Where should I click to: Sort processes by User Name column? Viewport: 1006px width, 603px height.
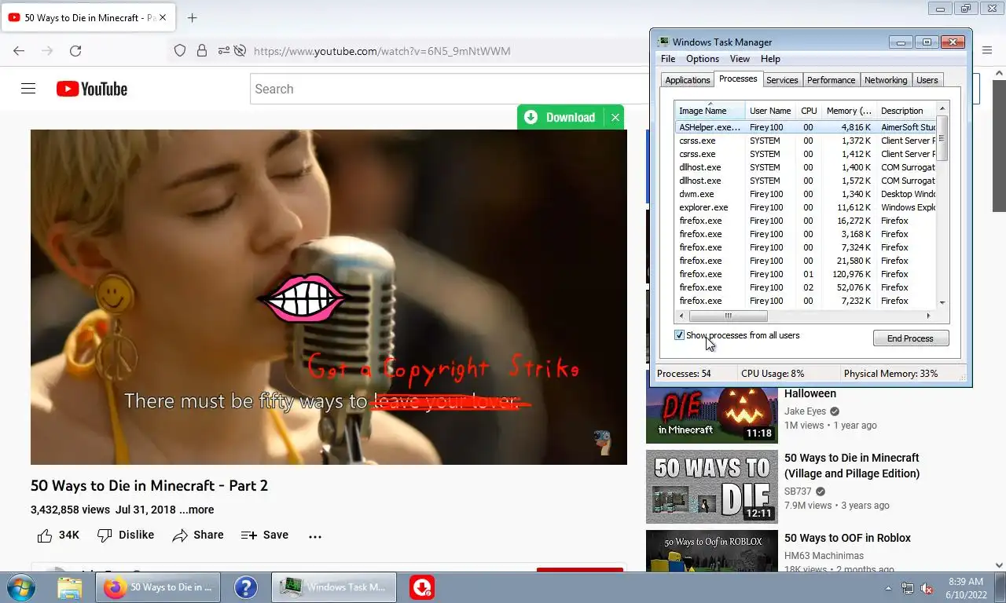coord(770,111)
